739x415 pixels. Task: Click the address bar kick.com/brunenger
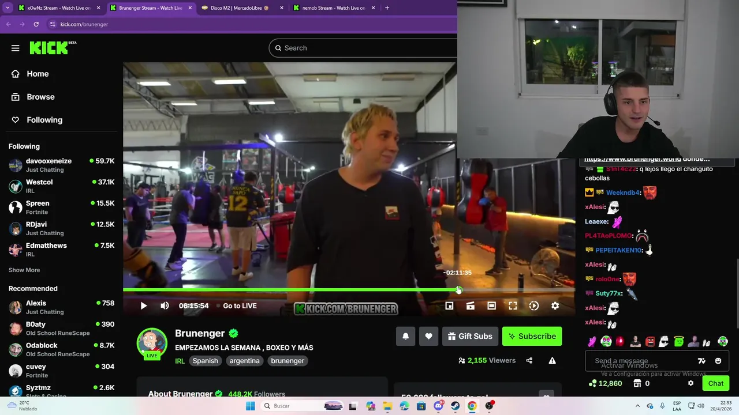pos(84,24)
